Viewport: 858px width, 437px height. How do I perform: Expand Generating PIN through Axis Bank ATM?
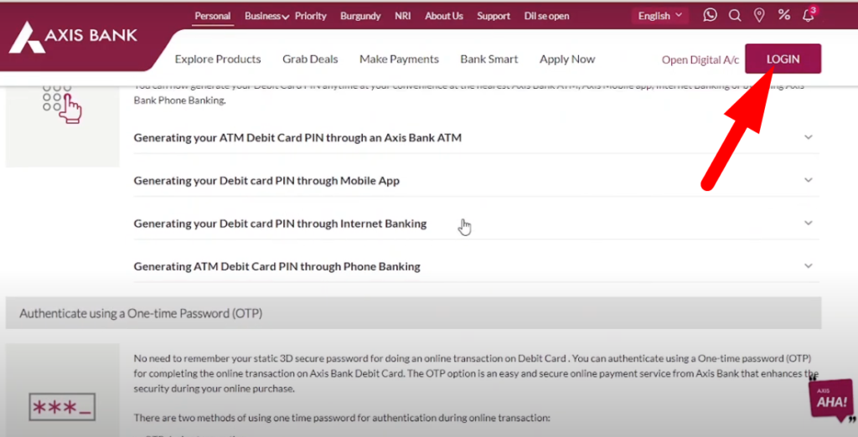coord(476,137)
